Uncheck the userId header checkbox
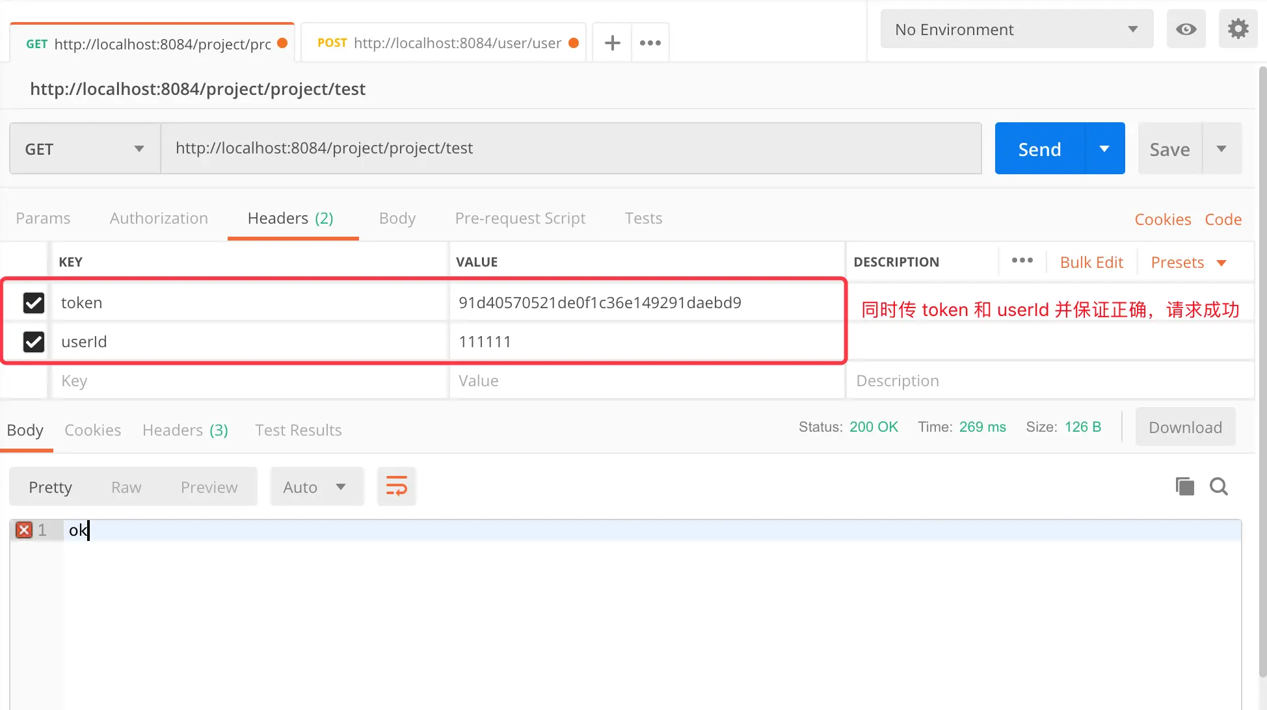1267x710 pixels. coord(34,341)
